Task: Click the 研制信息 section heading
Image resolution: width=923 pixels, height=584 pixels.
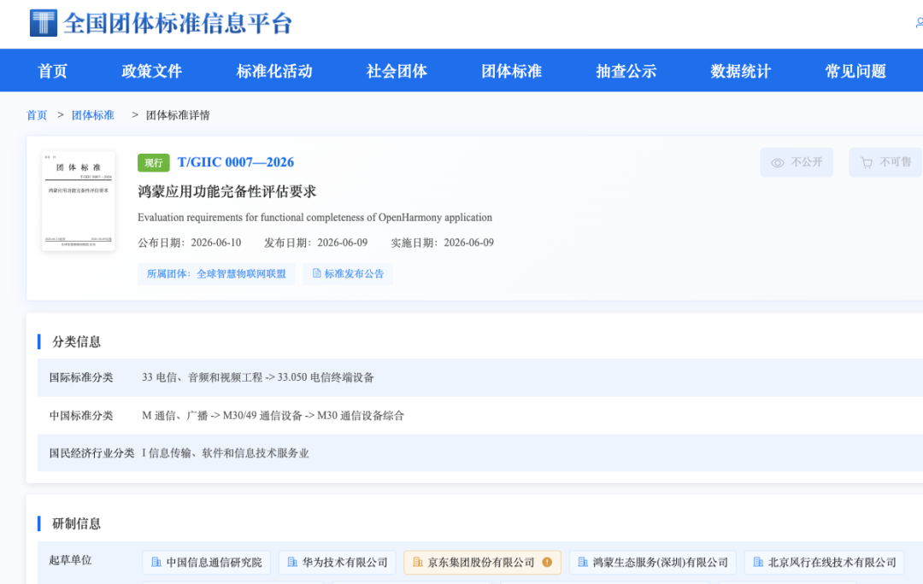Action: (77, 523)
